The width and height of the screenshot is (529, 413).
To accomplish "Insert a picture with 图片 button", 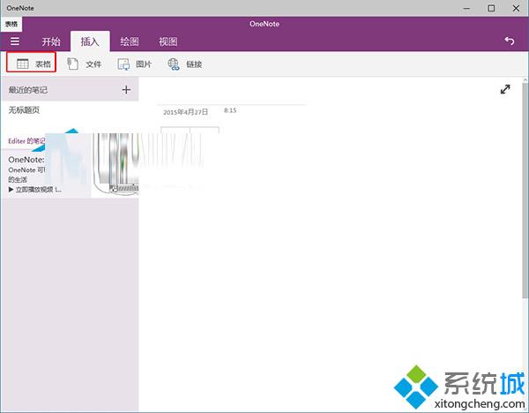I will [x=134, y=64].
